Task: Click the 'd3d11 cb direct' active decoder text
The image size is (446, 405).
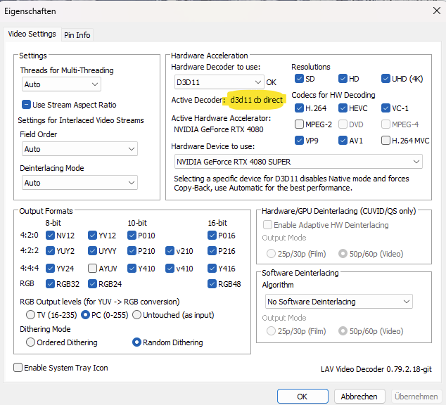Action: coord(256,100)
